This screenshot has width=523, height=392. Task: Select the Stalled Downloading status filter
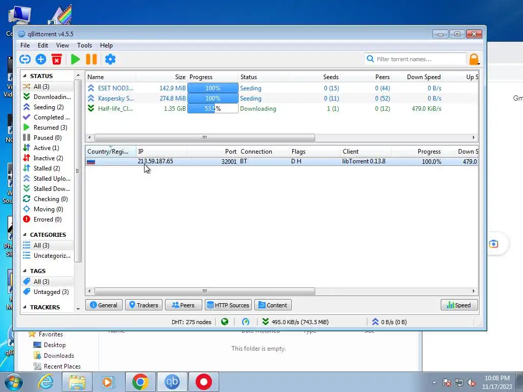click(47, 189)
